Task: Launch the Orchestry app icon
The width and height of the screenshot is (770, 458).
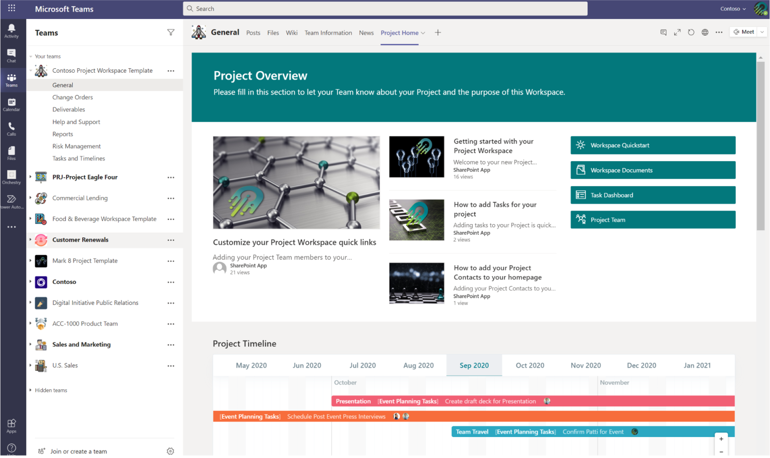Action: tap(12, 177)
